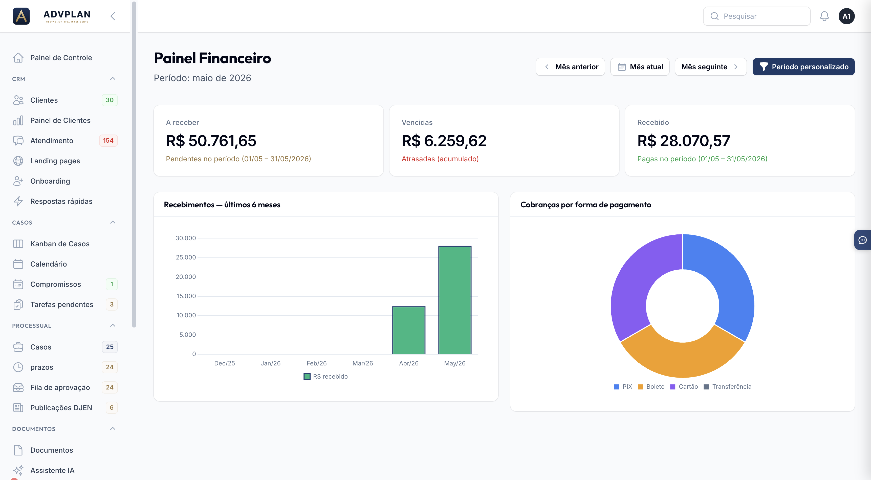Toggle R$ recebido legend swatch

coord(307,377)
